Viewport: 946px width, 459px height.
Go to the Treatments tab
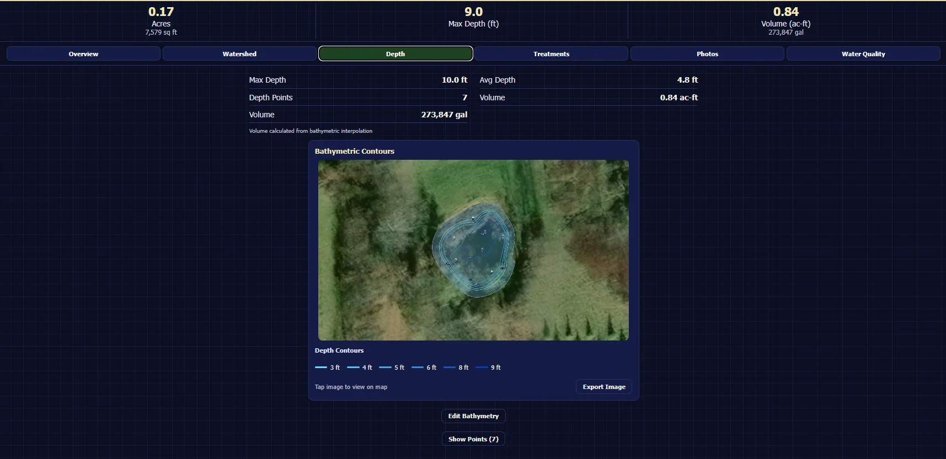point(551,53)
